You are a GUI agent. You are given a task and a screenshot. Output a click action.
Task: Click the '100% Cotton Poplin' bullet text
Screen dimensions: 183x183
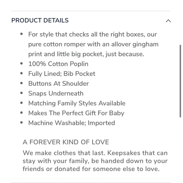(x=58, y=64)
